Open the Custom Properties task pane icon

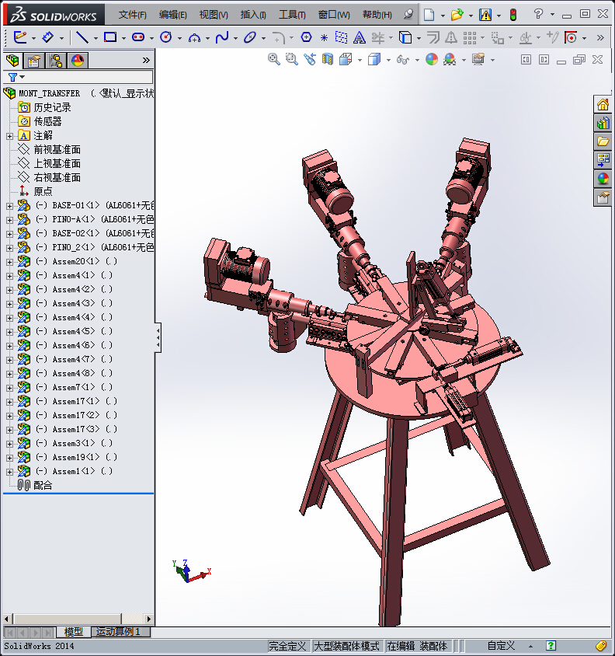pos(603,197)
